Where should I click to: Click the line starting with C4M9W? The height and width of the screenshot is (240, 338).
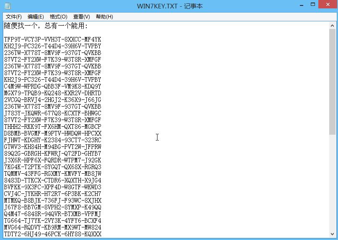click(53, 86)
